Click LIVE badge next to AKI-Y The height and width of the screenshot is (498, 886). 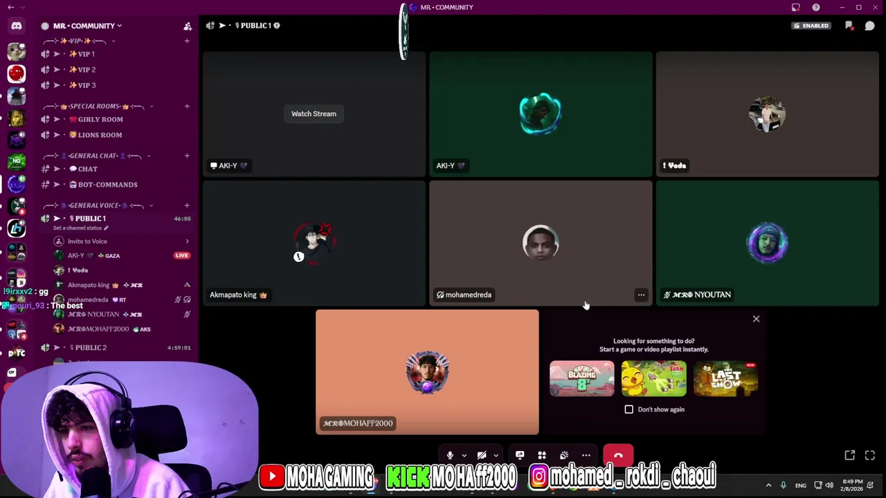(182, 256)
